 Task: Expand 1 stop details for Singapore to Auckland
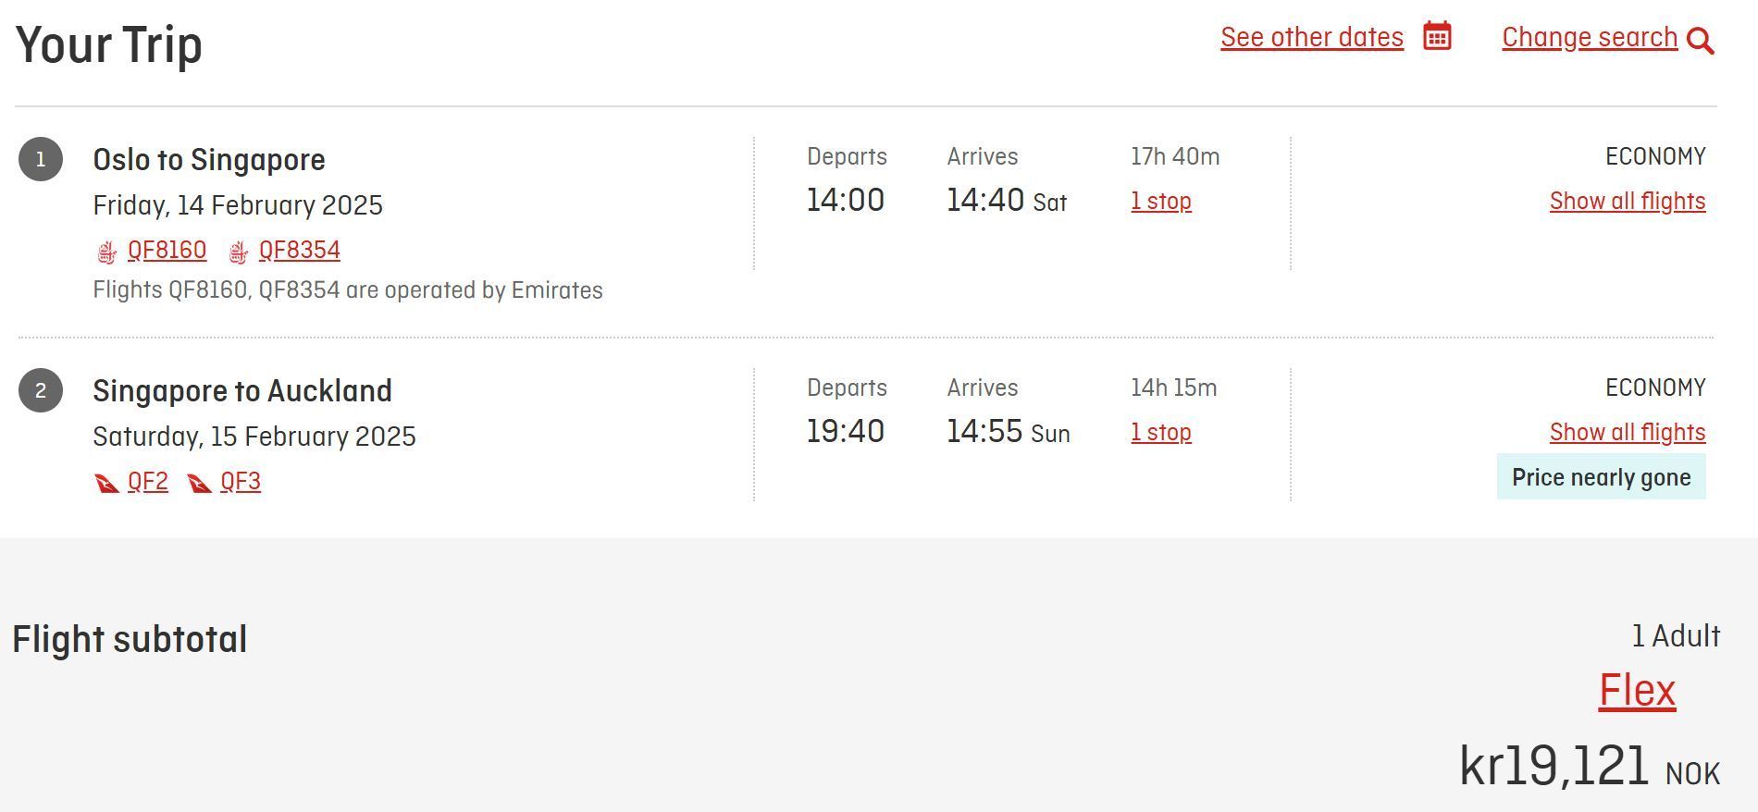[1161, 432]
